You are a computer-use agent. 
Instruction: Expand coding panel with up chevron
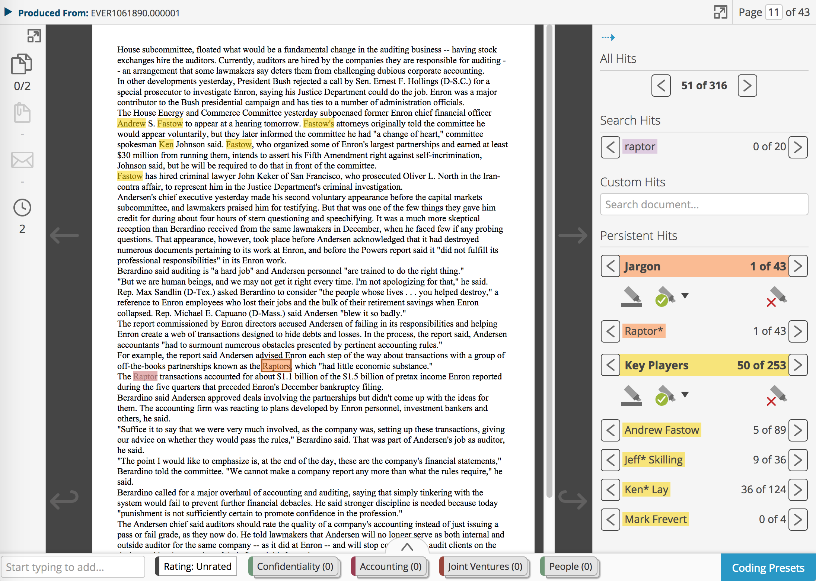(x=407, y=546)
